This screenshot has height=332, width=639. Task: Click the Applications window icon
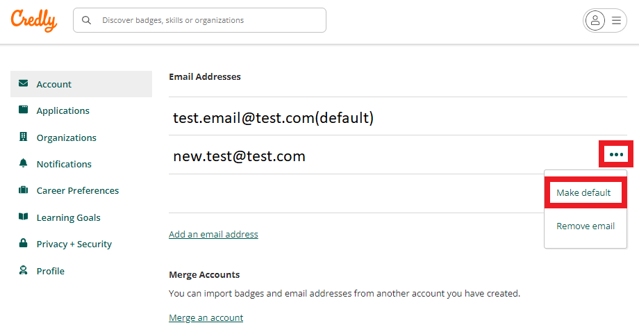(23, 110)
